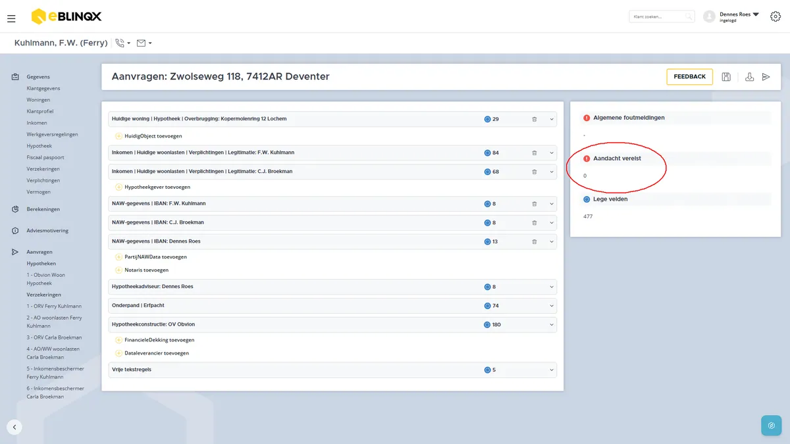Click the save disk icon
This screenshot has height=444, width=790.
pos(726,77)
